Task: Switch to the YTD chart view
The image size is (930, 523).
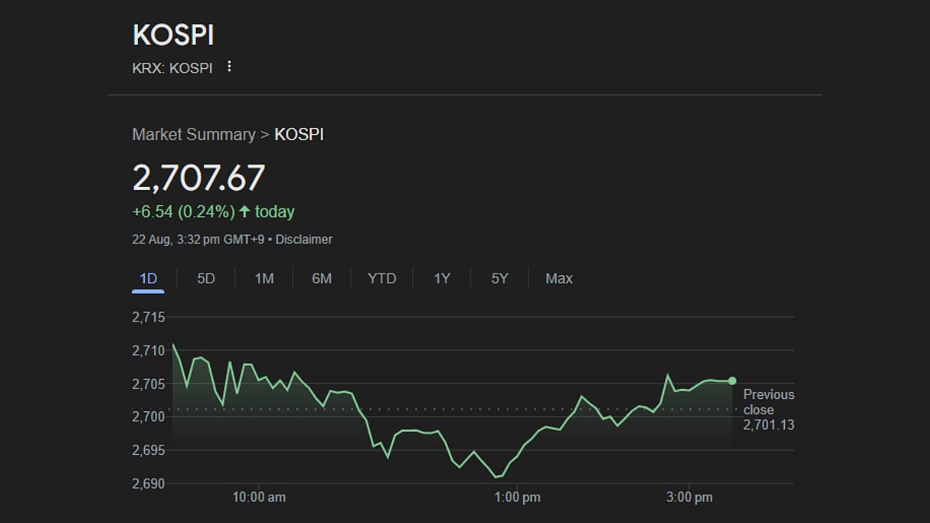Action: click(x=381, y=278)
